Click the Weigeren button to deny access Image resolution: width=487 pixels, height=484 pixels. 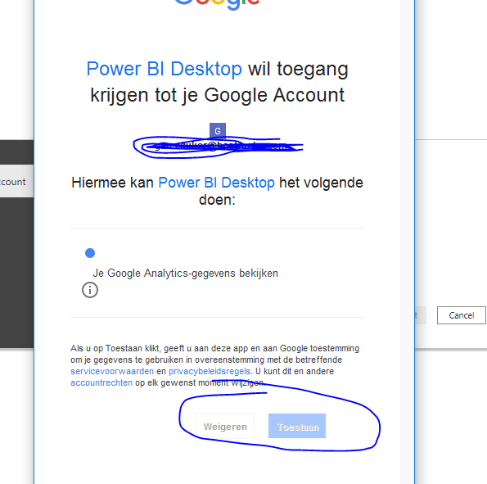click(225, 426)
